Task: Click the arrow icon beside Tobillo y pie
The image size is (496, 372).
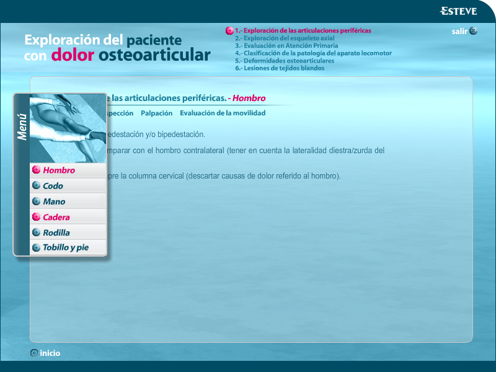Action: coord(37,247)
